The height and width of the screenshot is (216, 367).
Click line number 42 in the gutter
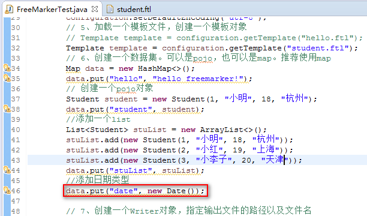tap(16, 150)
